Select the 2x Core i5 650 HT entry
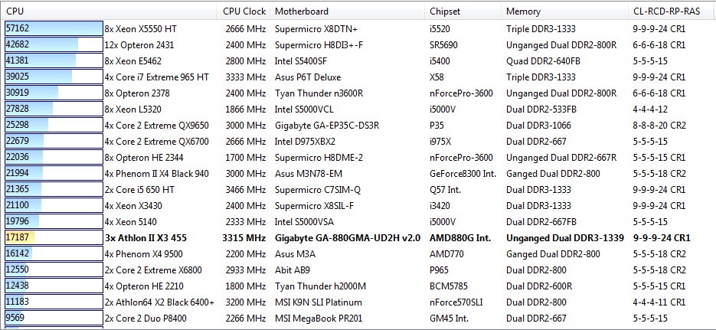 coord(139,189)
